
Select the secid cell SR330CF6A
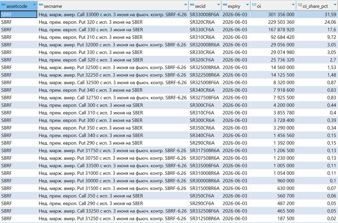(x=205, y=29)
